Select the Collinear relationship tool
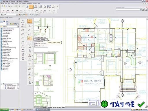Screen dimensions: 148x111 [17, 11]
